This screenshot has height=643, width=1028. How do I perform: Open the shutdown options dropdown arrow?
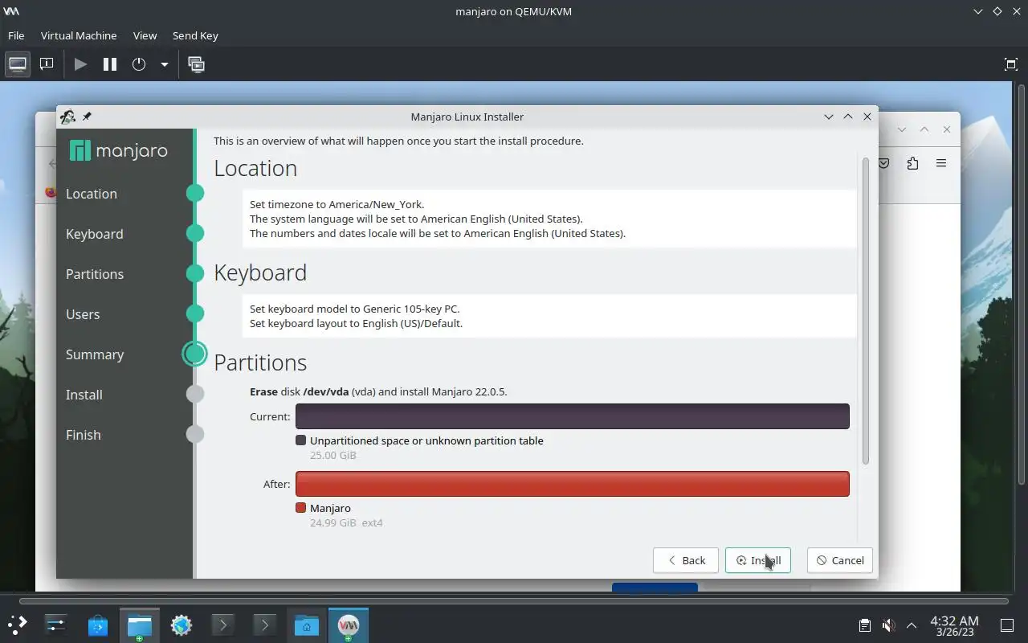[164, 64]
